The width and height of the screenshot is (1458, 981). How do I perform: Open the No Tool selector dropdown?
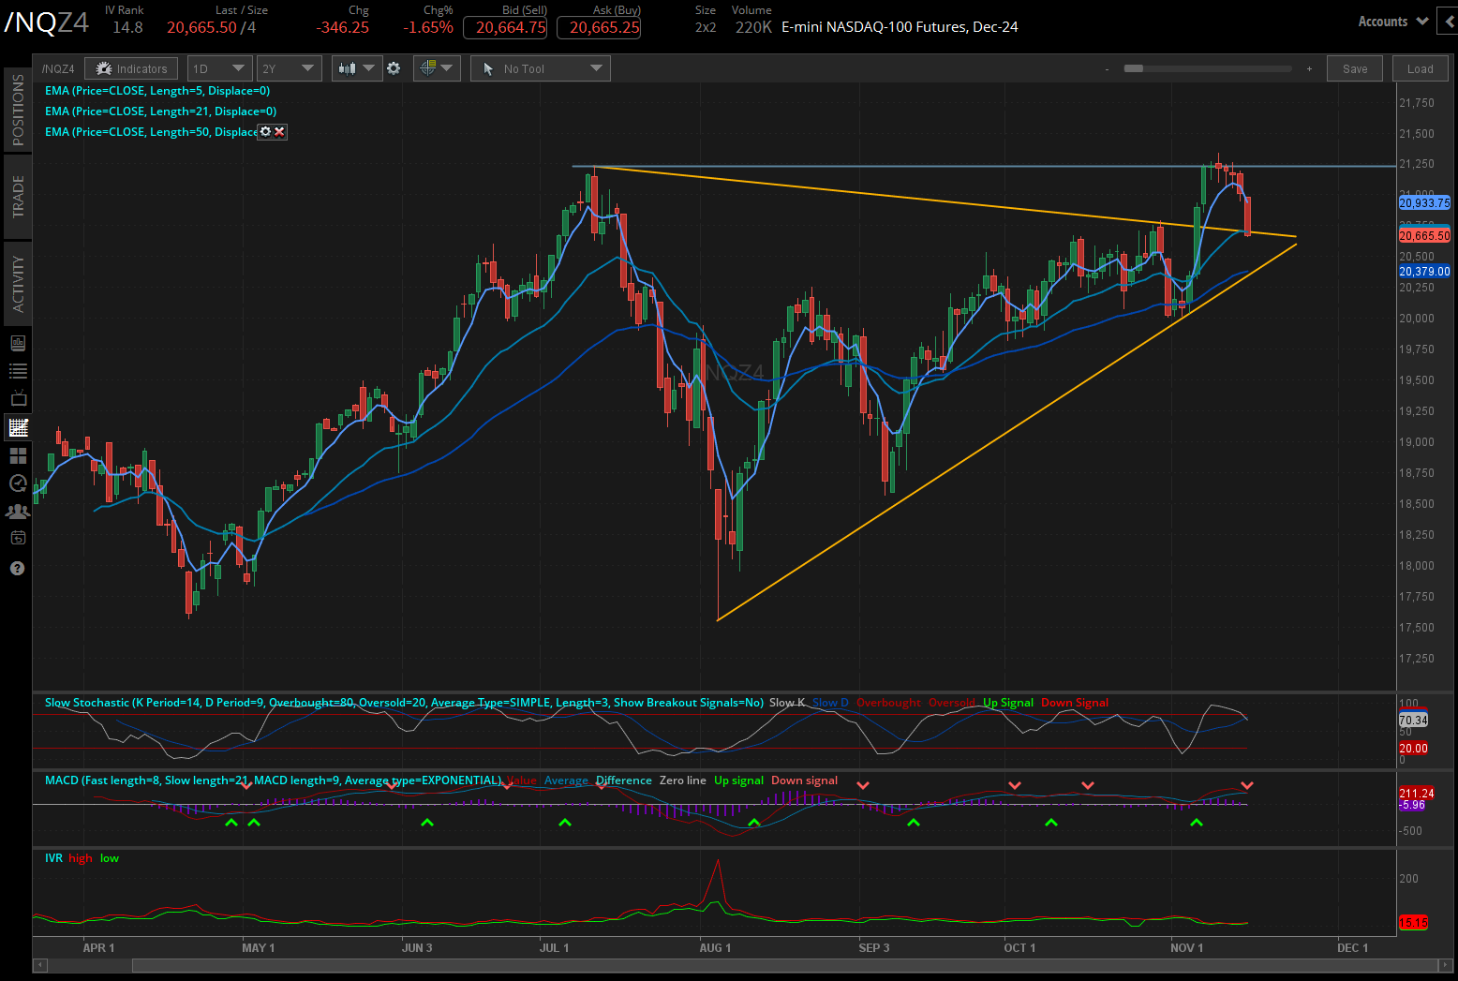pyautogui.click(x=540, y=67)
